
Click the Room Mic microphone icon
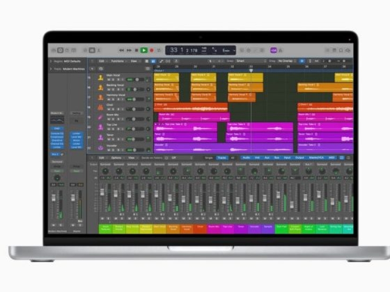[x=101, y=118]
